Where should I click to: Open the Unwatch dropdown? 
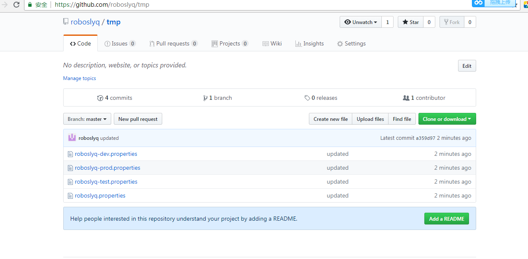point(361,22)
